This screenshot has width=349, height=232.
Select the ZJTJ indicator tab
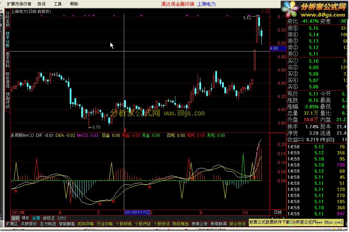62,218
